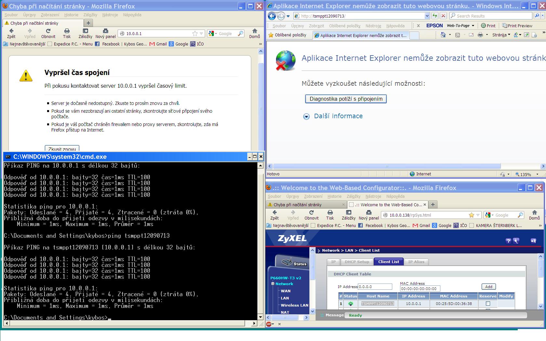This screenshot has height=341, width=546.
Task: Click EPSON Print in Internet Explorer
Action: 488,26
